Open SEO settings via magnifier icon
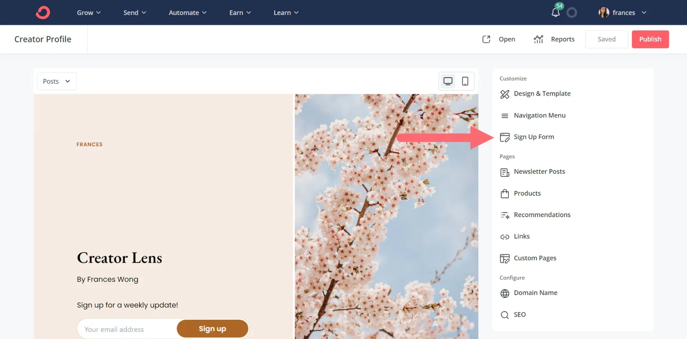This screenshot has width=687, height=339. point(505,315)
